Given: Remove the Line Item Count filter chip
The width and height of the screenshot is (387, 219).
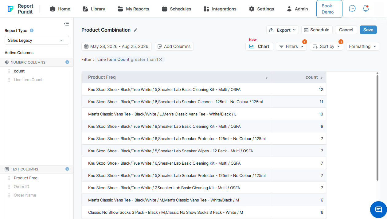Looking at the screenshot, I should (161, 59).
